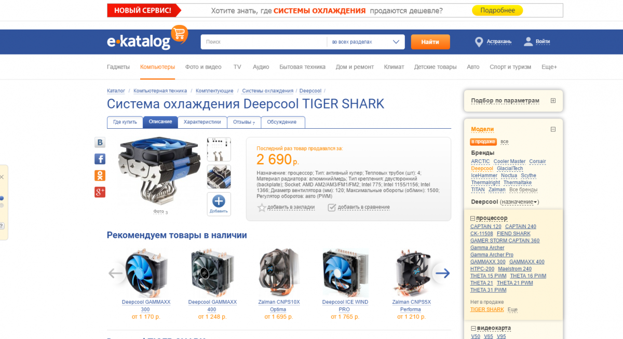623x339 pixels.
Task: Share product on VKontakte icon
Action: [x=100, y=143]
